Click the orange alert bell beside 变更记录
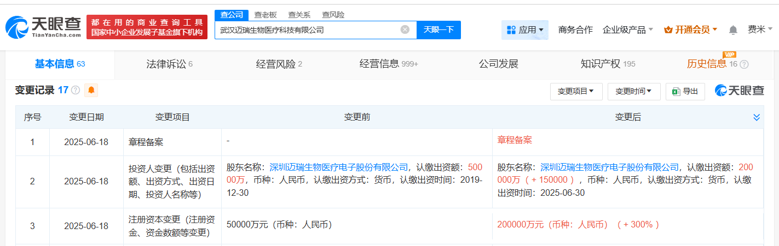The width and height of the screenshot is (779, 246). 91,90
